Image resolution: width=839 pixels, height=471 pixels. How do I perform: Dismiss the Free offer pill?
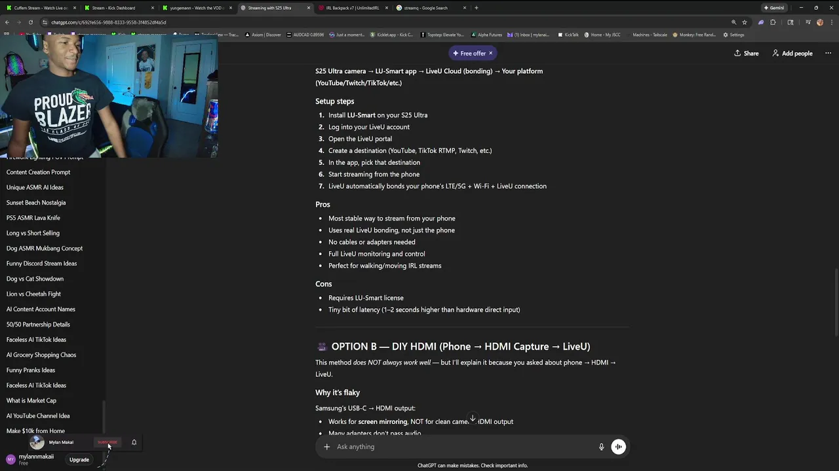coord(490,53)
